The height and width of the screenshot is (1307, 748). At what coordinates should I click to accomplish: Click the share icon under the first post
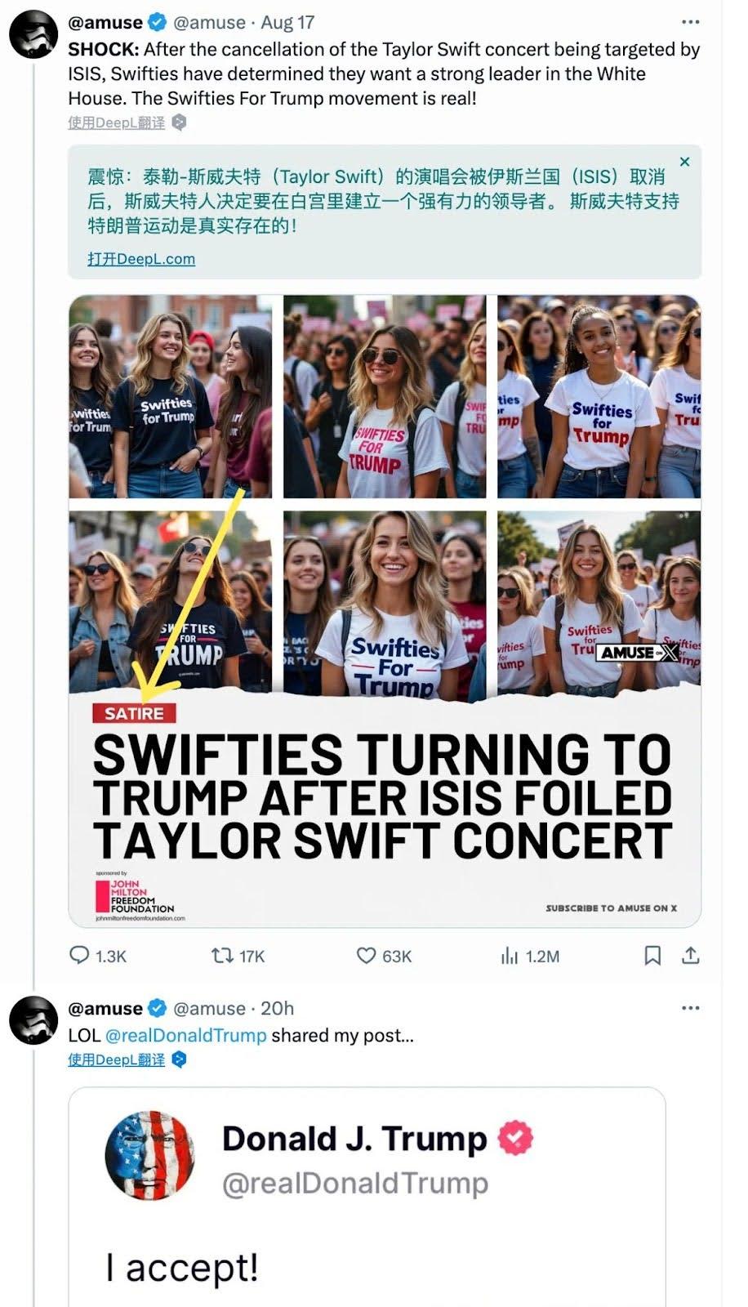click(691, 955)
